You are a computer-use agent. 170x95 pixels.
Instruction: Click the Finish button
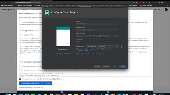point(123,67)
